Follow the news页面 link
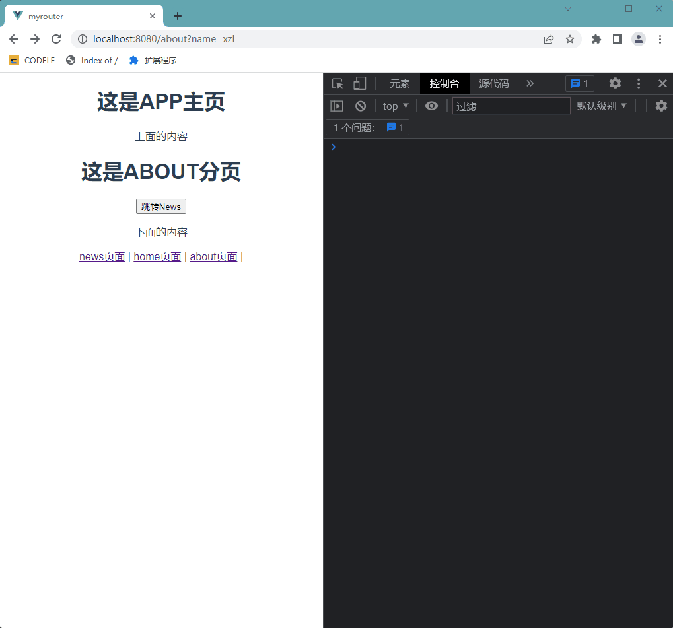This screenshot has height=628, width=673. coord(102,257)
